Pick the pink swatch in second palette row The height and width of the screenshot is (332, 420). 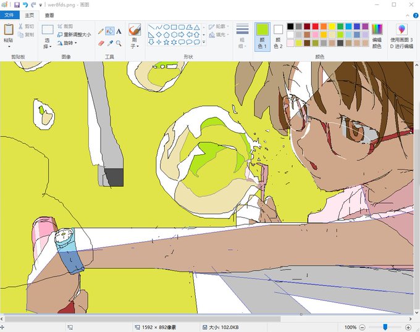coord(315,35)
